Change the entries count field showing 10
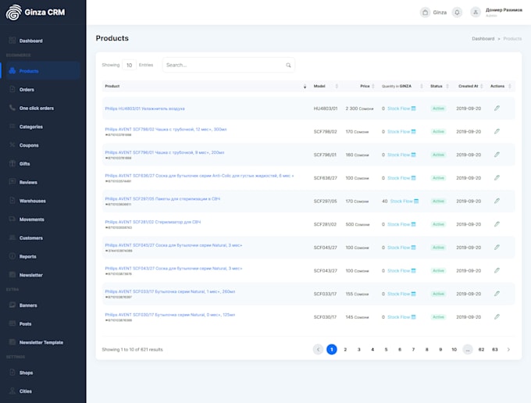This screenshot has width=531, height=403. (129, 65)
